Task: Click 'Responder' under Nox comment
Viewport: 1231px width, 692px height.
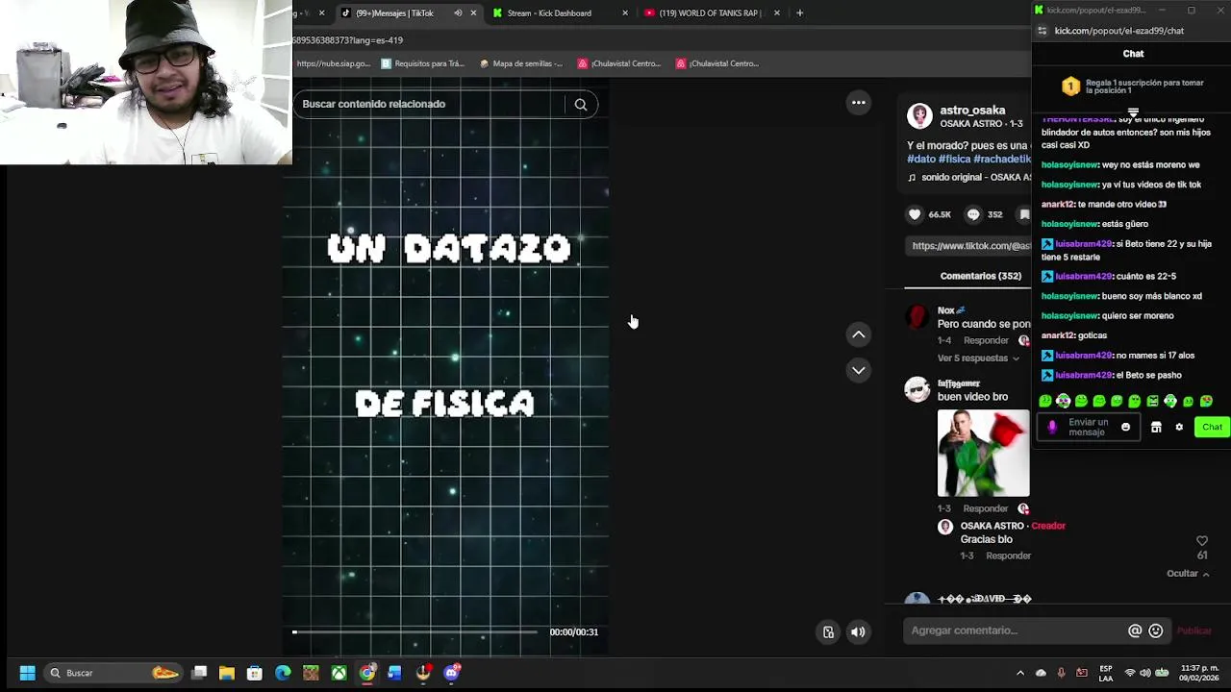Action: [986, 340]
